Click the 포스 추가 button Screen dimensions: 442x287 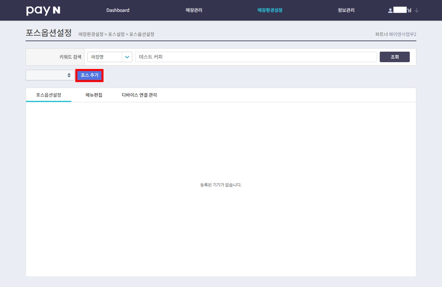click(x=89, y=75)
